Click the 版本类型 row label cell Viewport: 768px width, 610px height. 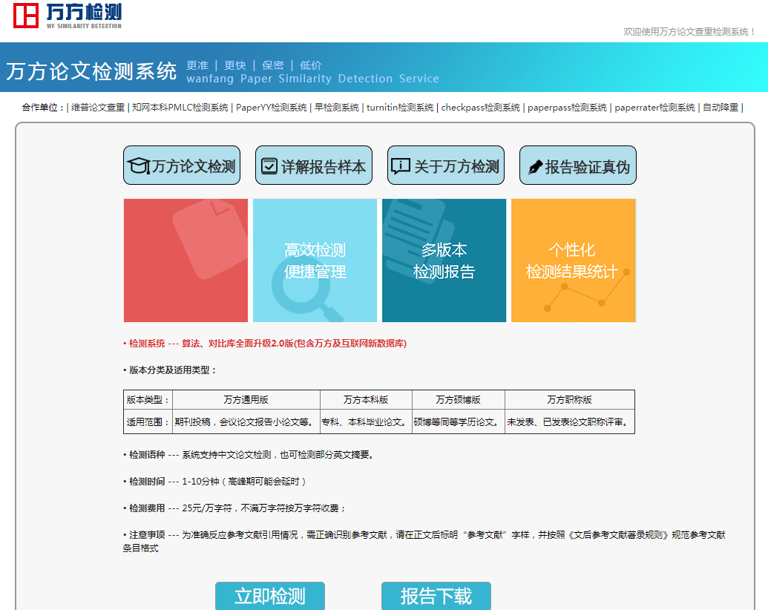[x=148, y=400]
